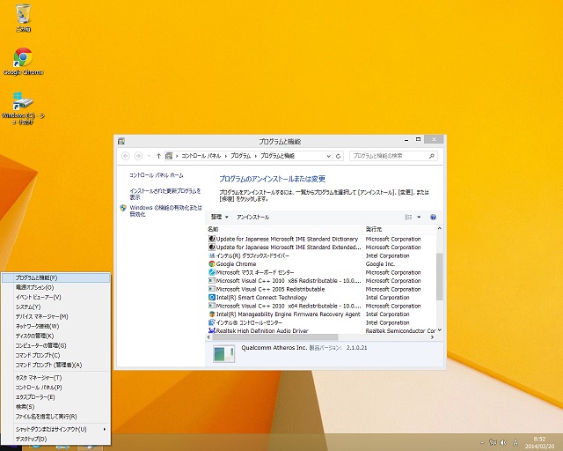Show hidden system tray icons

[481, 442]
